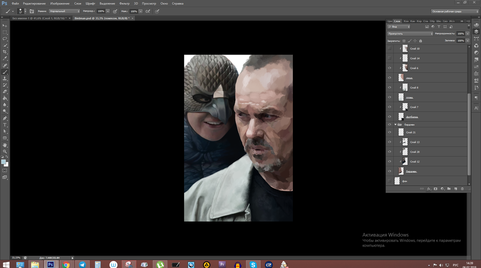Viewport: 481px width, 268px height.
Task: Hide the футболка layer
Action: click(x=389, y=117)
